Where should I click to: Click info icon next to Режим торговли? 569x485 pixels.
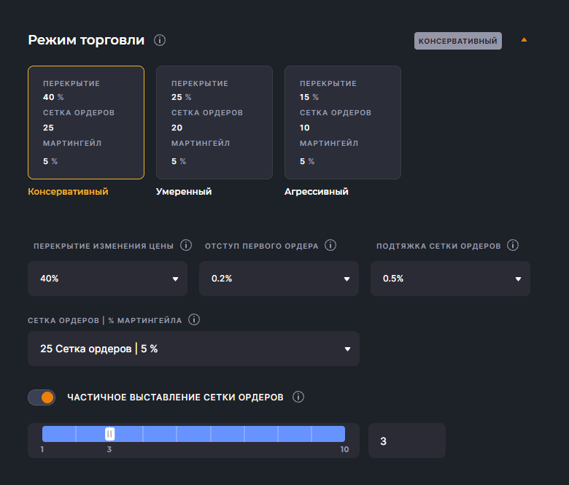tap(160, 40)
